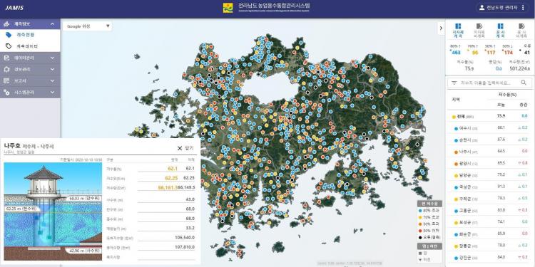Expand the 데이터관리 sidebar section
Image resolution: width=535 pixels, height=267 pixels.
click(x=30, y=58)
